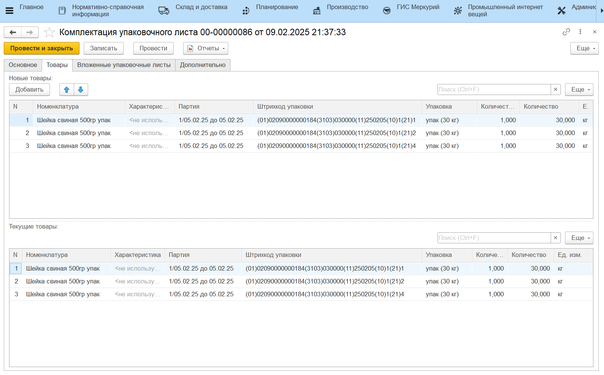Open the main hamburger menu
The image size is (604, 375).
pos(9,11)
